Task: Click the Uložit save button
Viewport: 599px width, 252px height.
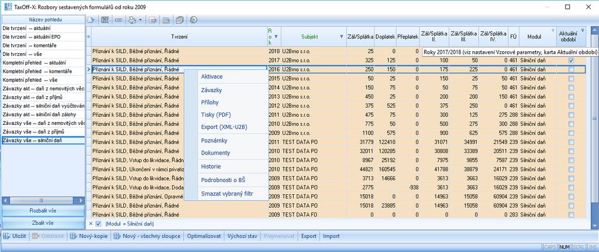Action: pos(15,236)
